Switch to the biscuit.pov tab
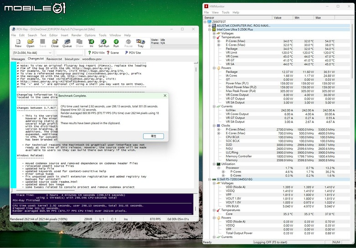Image resolution: width=356 pixels, height=248 pixels. 72,59
